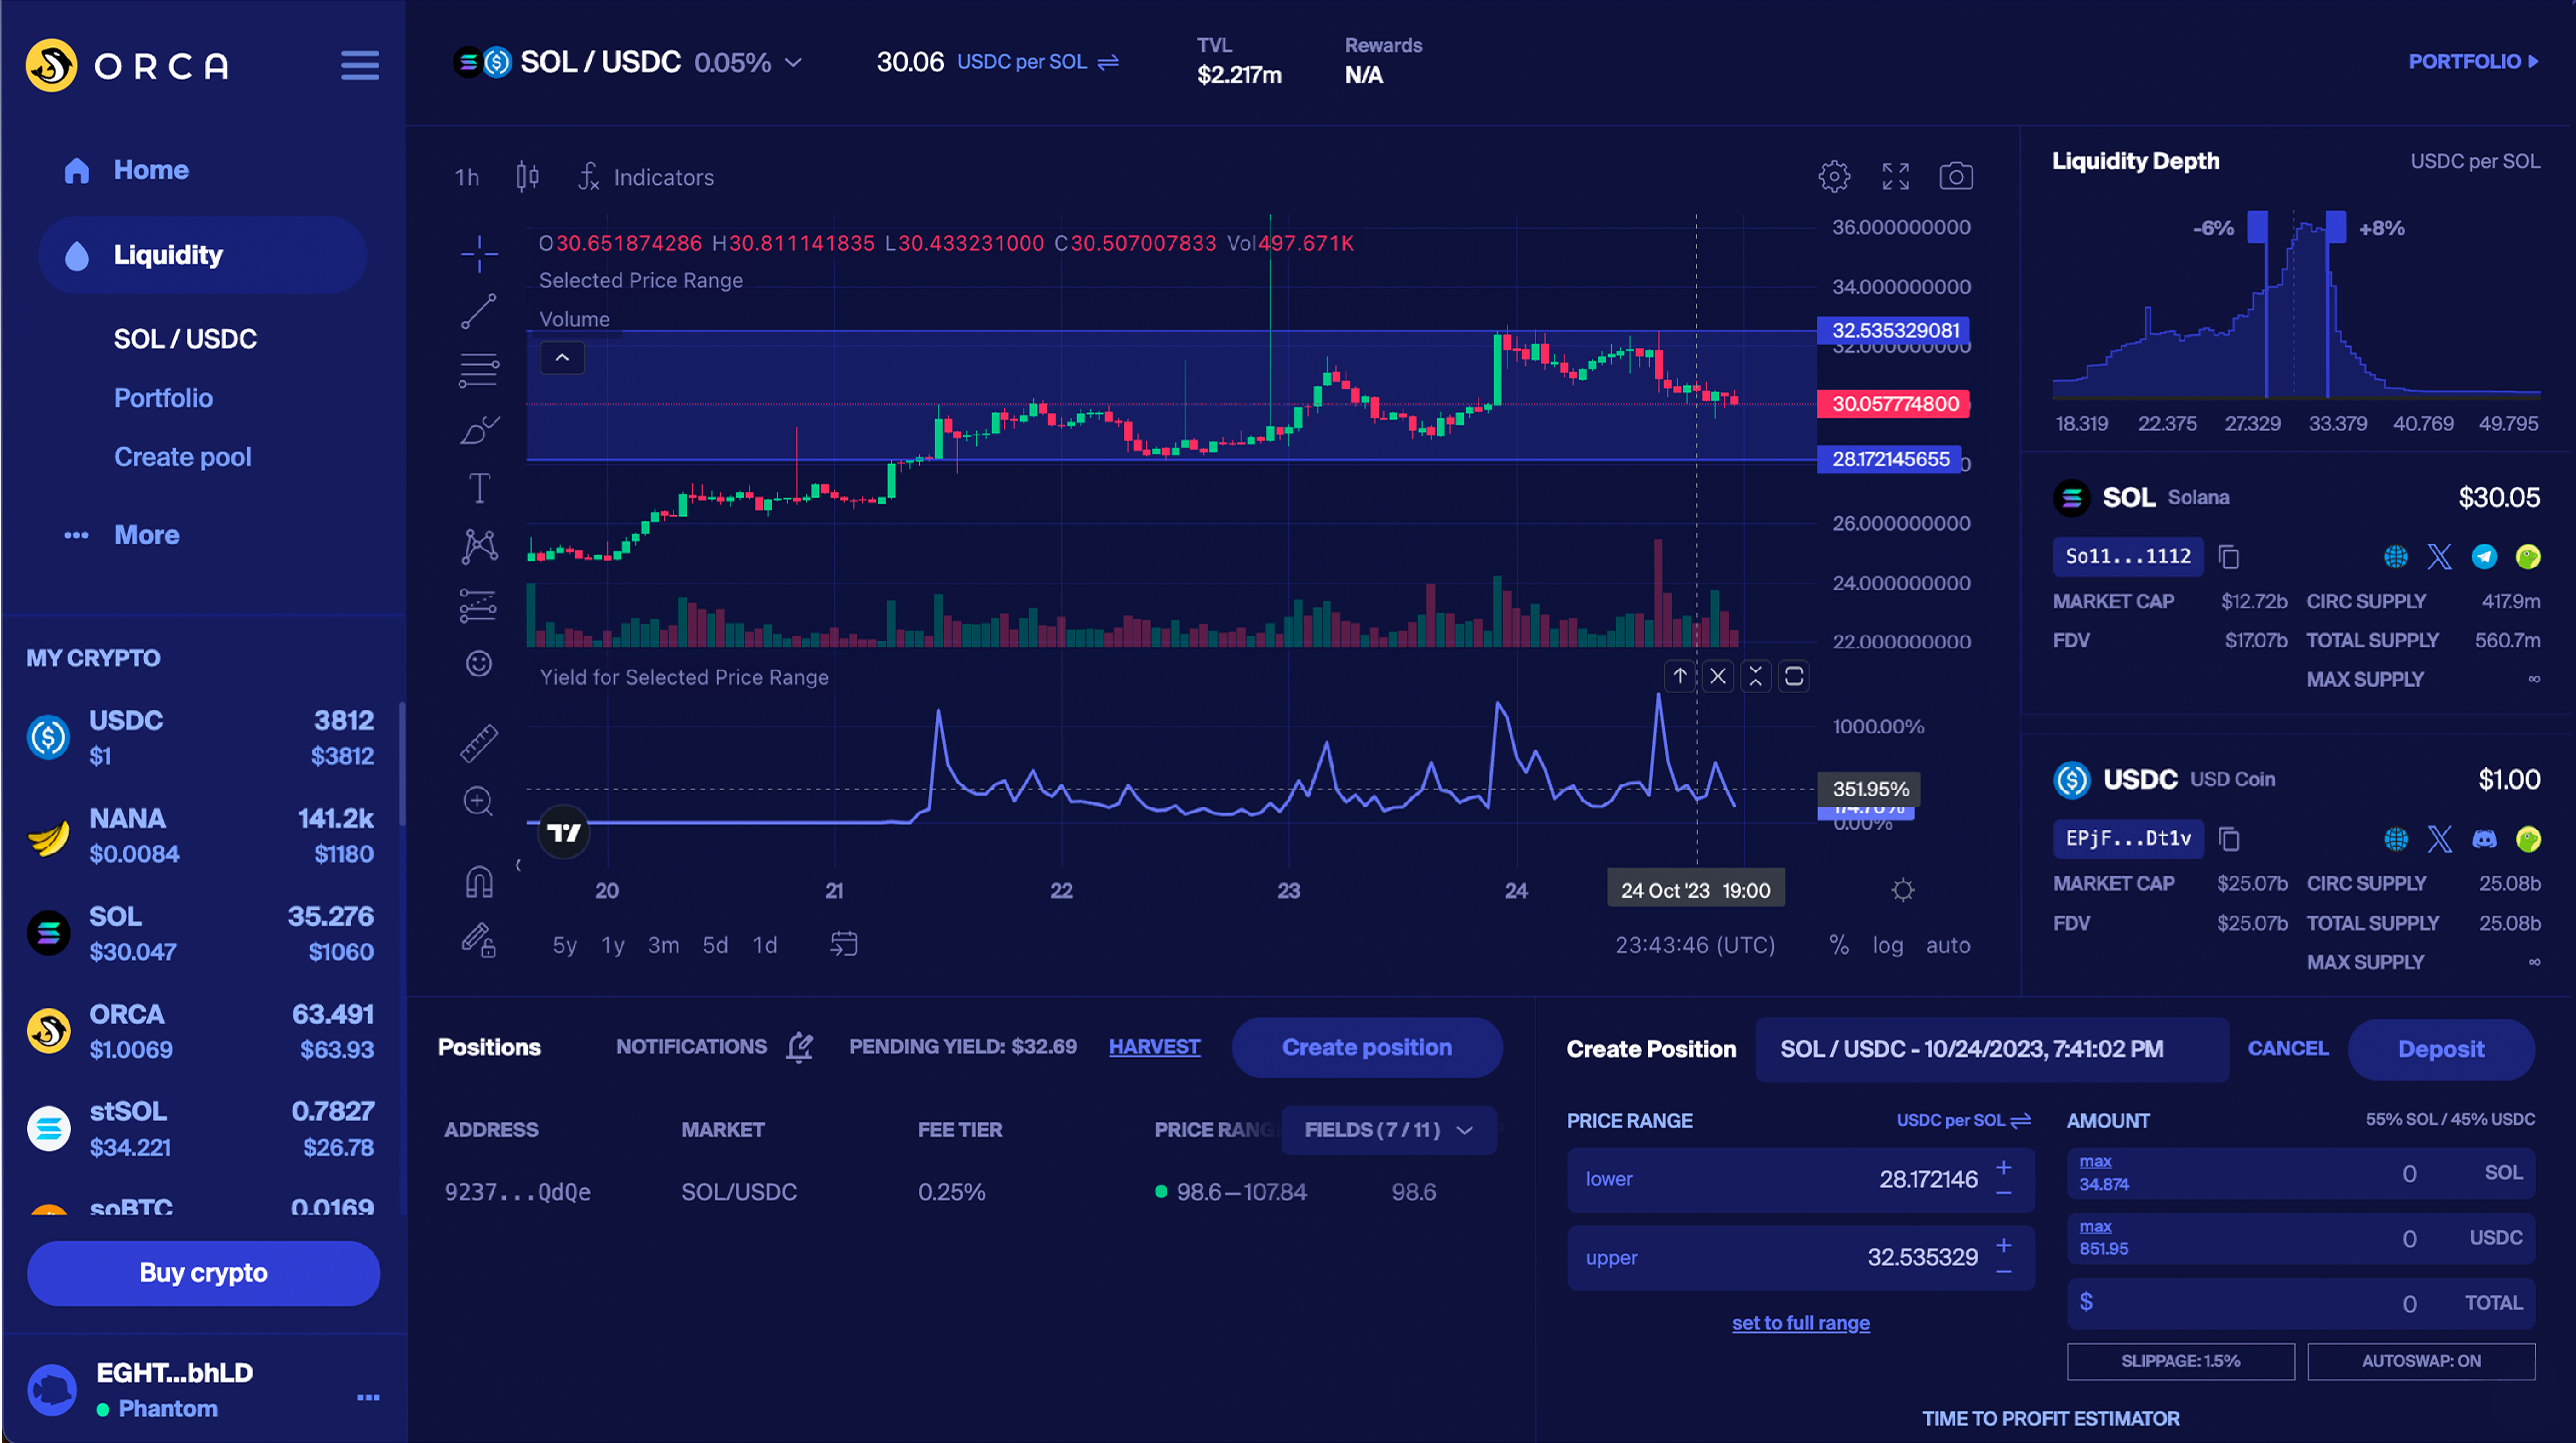2576x1443 pixels.
Task: Copy the SOL token address
Action: 2229,557
